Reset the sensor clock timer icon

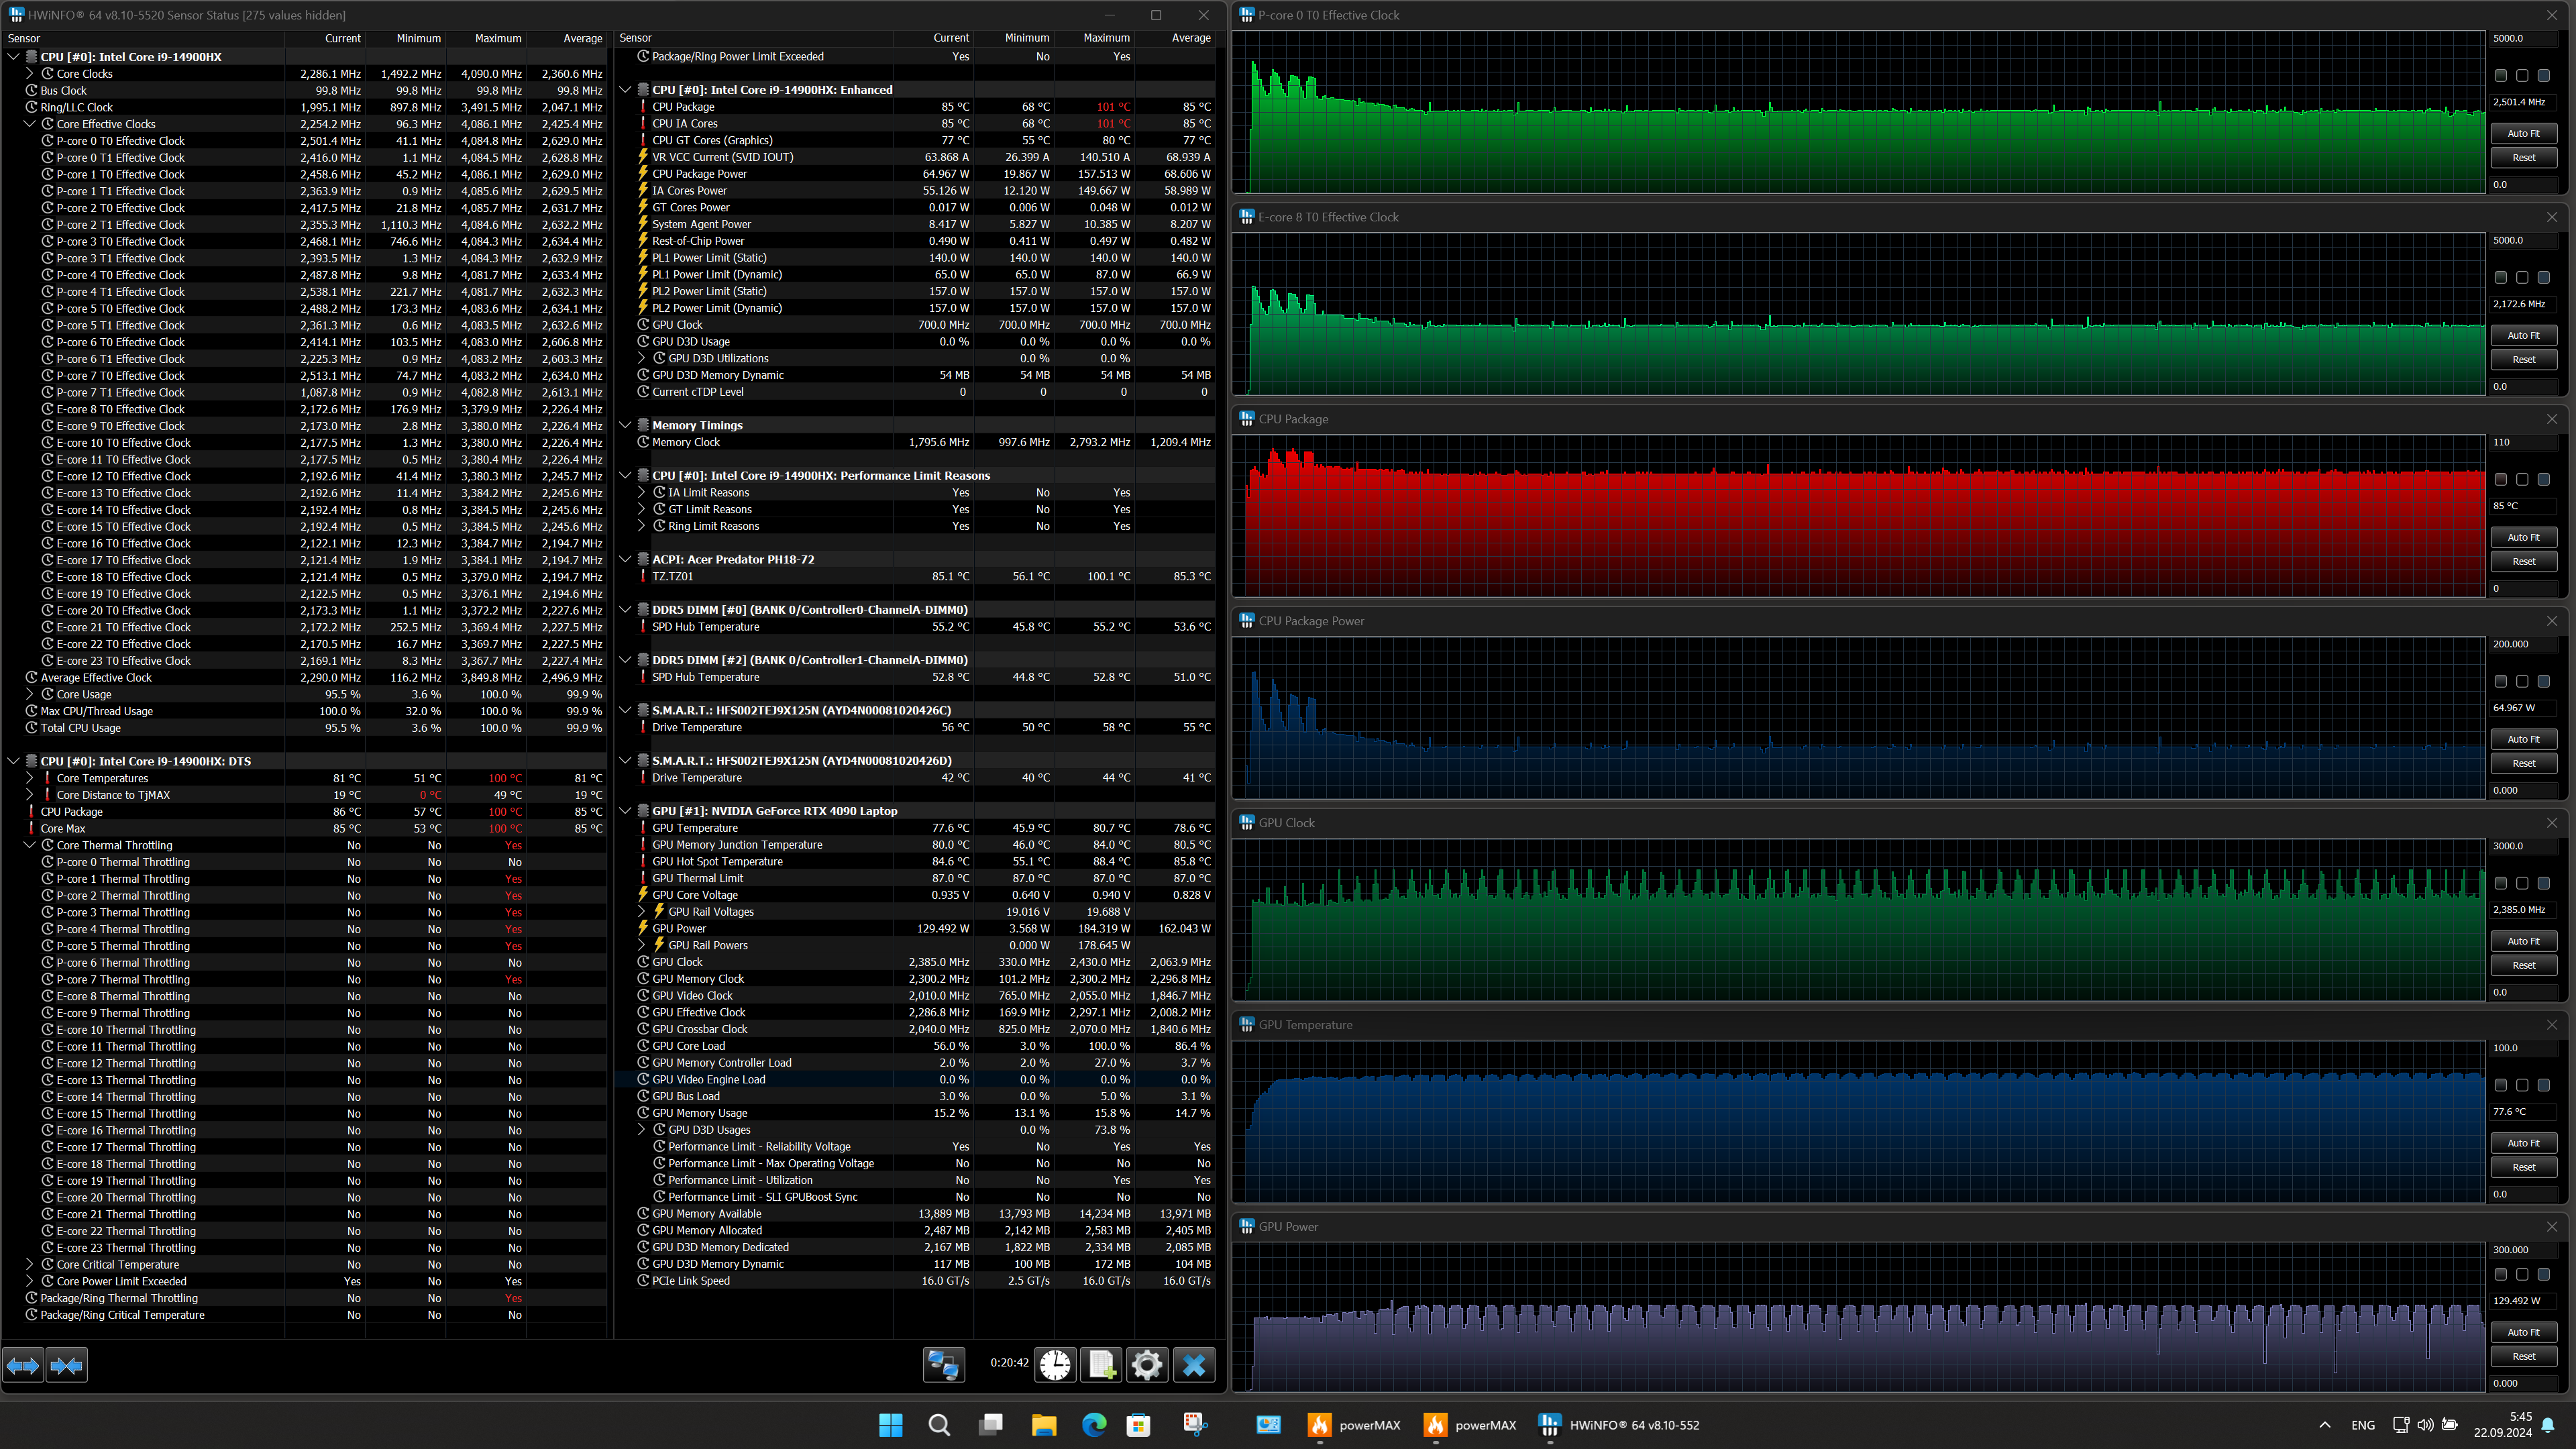1055,1365
